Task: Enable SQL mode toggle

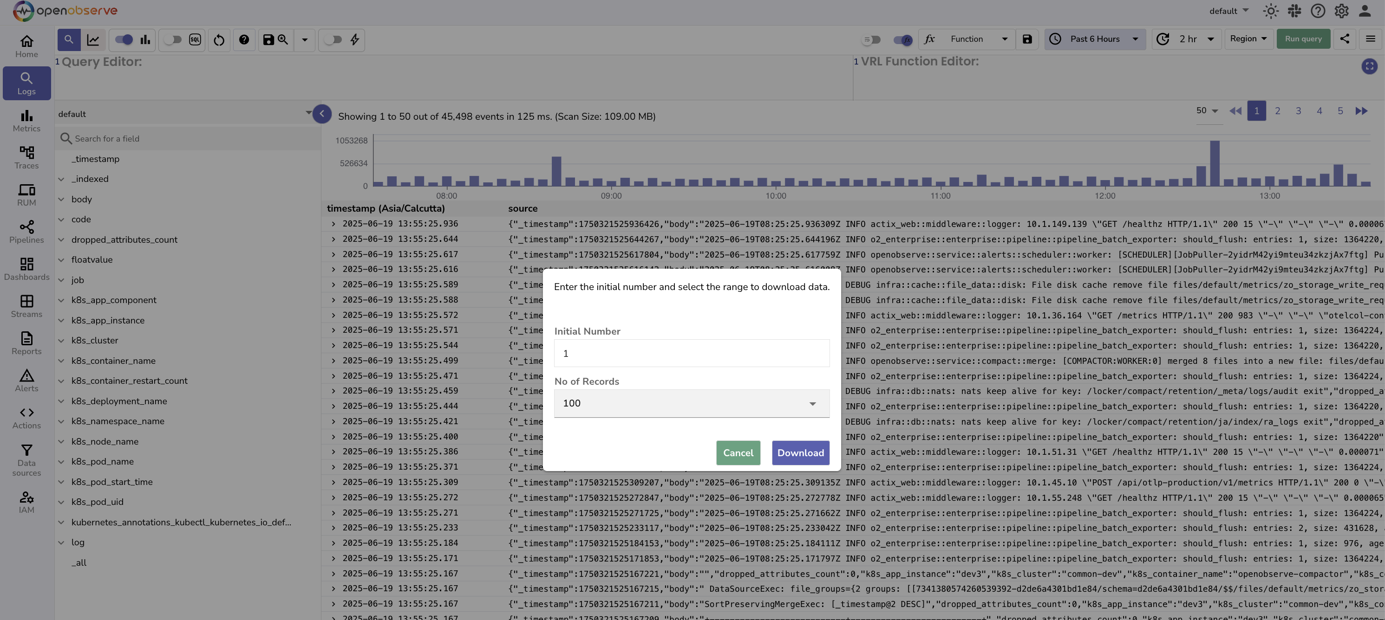Action: (173, 39)
